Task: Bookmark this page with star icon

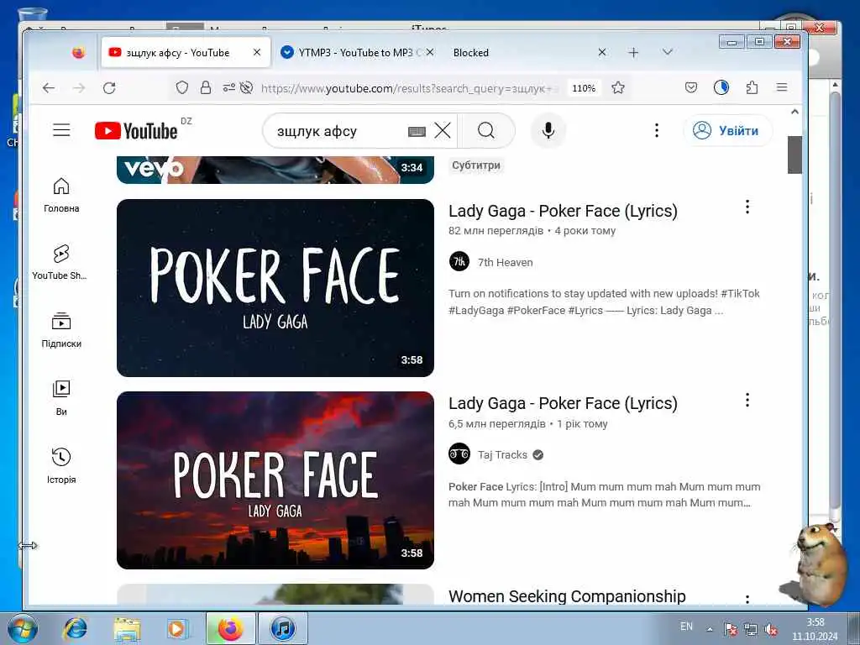Action: [x=618, y=87]
